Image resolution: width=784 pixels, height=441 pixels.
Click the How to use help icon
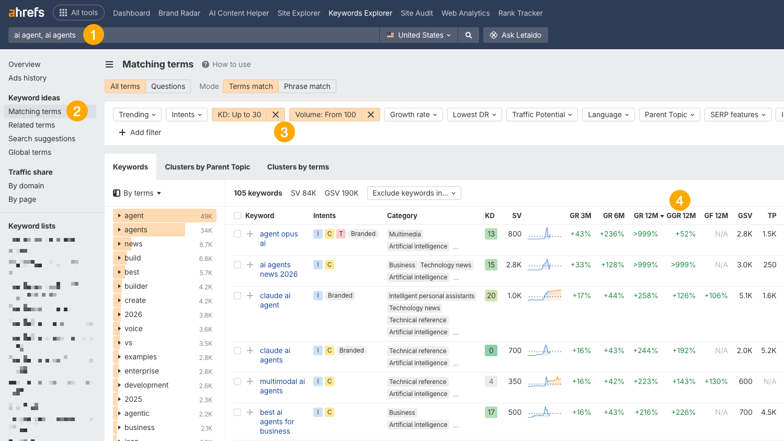coord(206,64)
